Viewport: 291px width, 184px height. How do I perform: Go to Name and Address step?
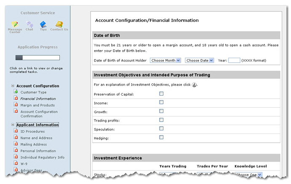click(x=36, y=138)
